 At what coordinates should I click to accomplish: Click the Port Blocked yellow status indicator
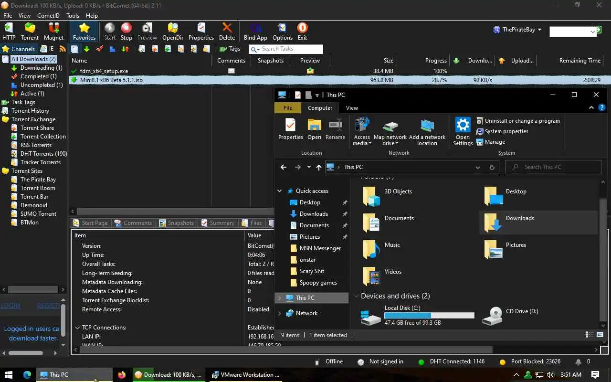point(502,362)
